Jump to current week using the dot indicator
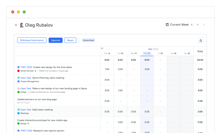The width and height of the screenshot is (221, 133). (198, 25)
